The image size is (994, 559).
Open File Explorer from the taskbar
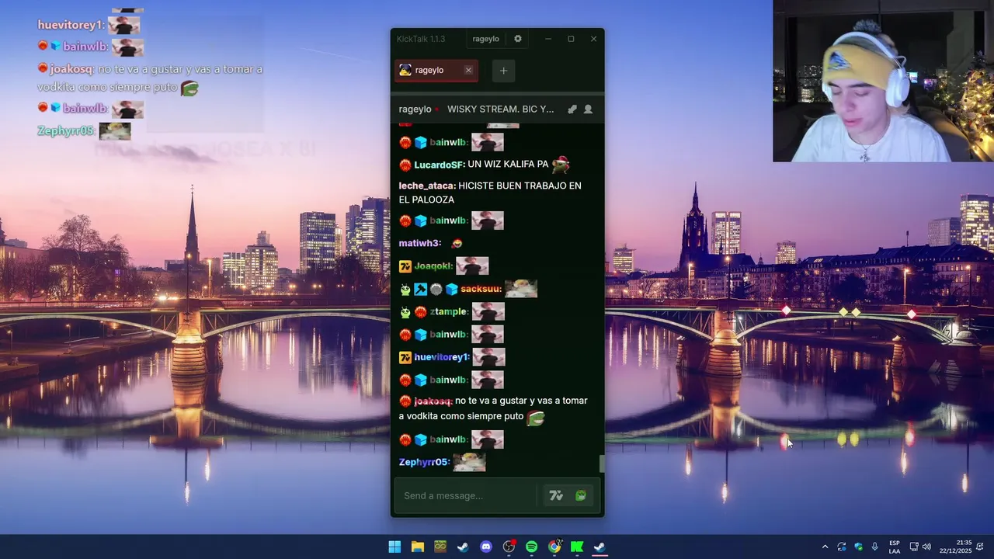click(x=417, y=547)
